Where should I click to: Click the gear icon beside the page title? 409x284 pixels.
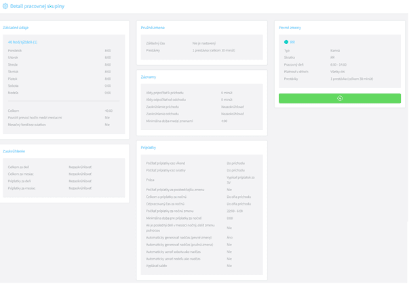pyautogui.click(x=5, y=6)
